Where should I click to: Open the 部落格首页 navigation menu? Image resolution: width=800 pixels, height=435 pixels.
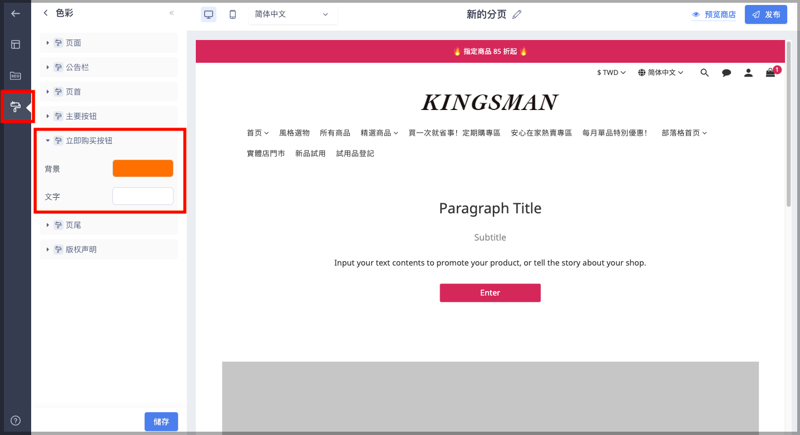tap(684, 133)
